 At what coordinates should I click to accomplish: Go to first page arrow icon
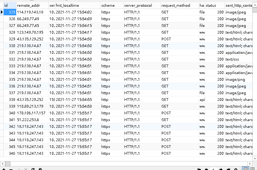point(199,169)
